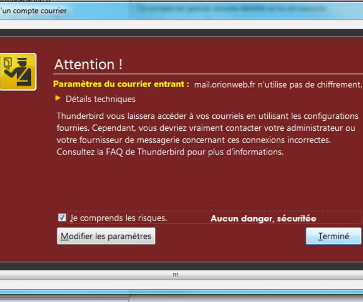363x302 pixels.
Task: Click the Je comprends les risques label
Action: point(118,218)
